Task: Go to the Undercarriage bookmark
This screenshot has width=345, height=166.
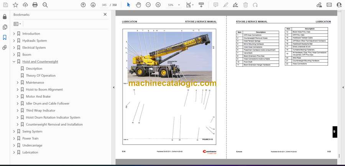Action: tap(32, 145)
